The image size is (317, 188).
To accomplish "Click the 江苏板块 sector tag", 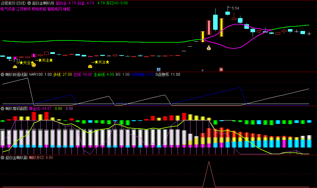I will pyautogui.click(x=23, y=9).
